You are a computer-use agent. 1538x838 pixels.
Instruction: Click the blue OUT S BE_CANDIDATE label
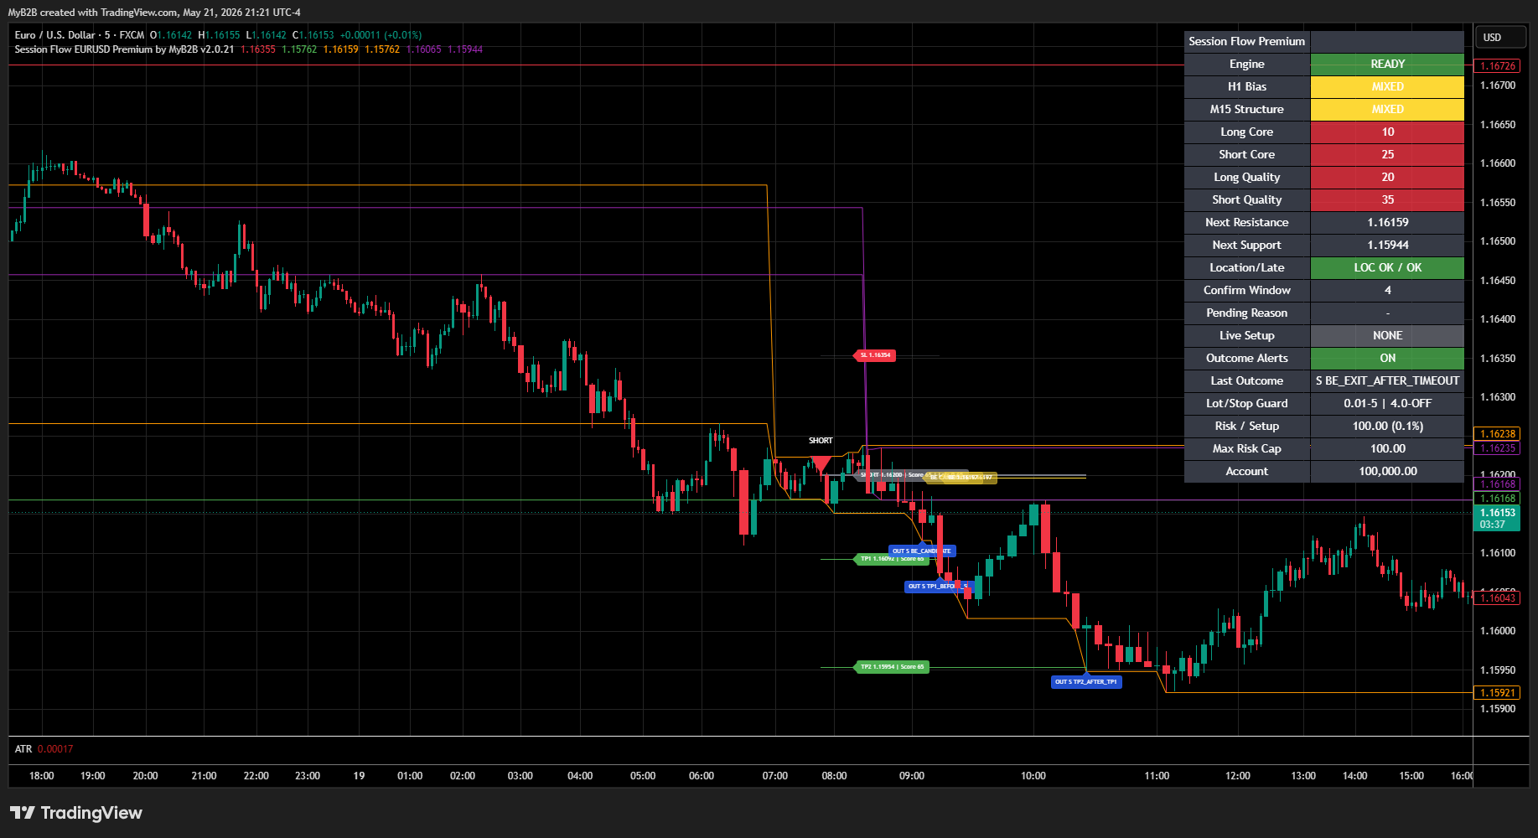[922, 551]
